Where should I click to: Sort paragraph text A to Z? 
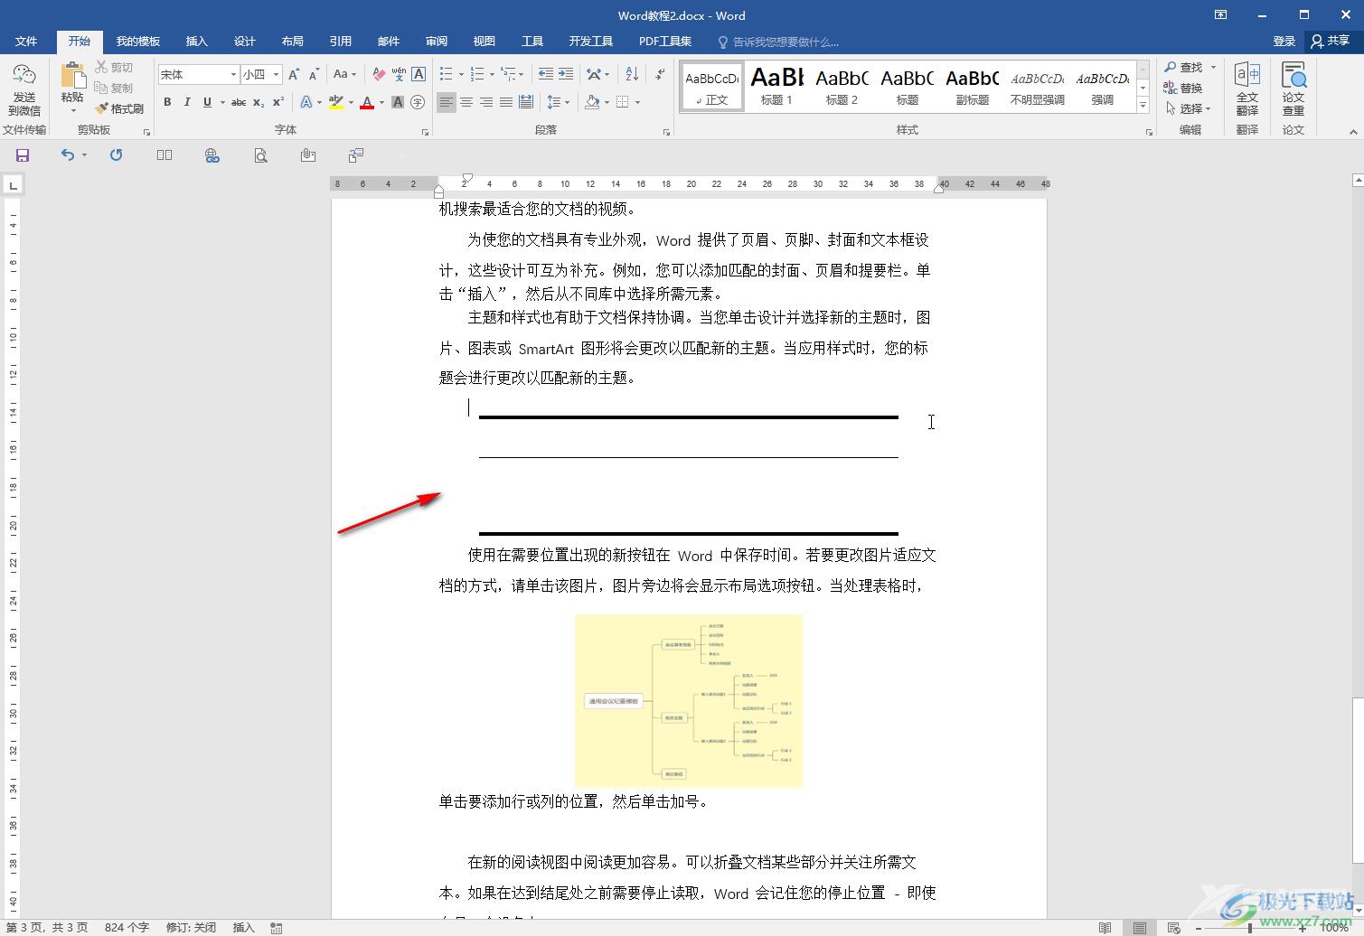tap(632, 74)
